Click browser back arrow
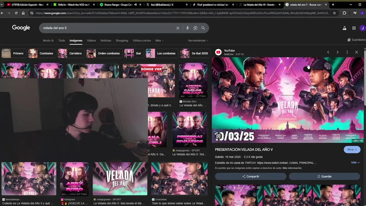Viewport: 366px width, 206px height. [x=2, y=13]
